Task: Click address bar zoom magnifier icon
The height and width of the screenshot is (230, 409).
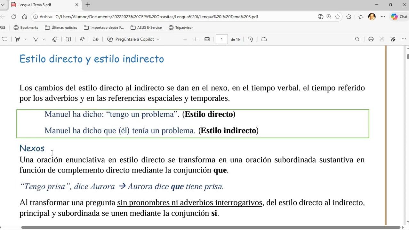Action: click(x=329, y=17)
